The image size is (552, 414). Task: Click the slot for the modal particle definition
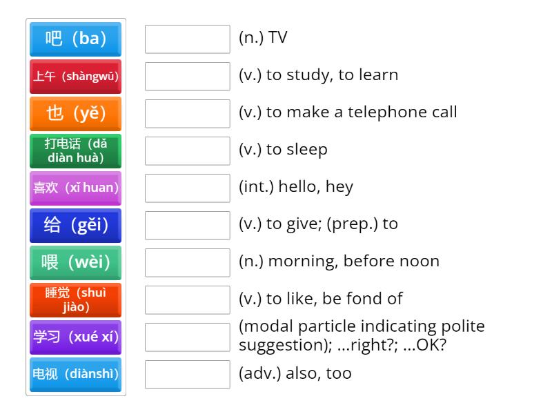(x=187, y=337)
